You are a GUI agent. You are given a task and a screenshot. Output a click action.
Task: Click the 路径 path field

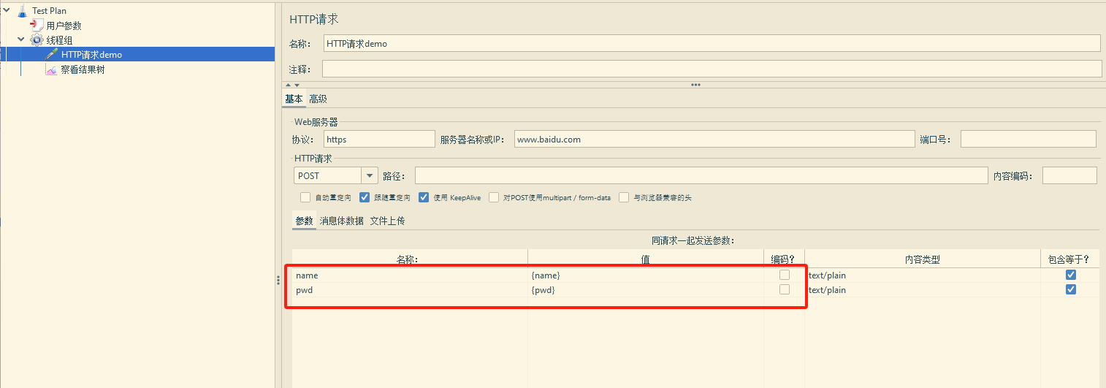tap(701, 175)
